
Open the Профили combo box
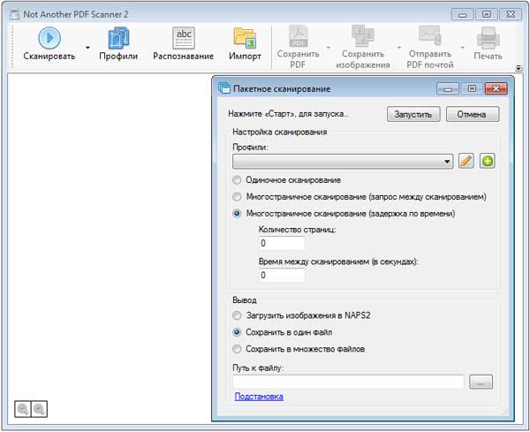(343, 162)
